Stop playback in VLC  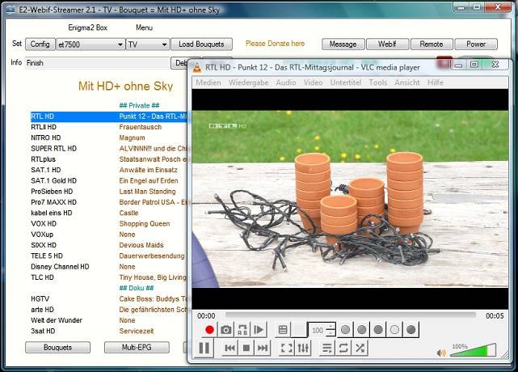click(246, 348)
